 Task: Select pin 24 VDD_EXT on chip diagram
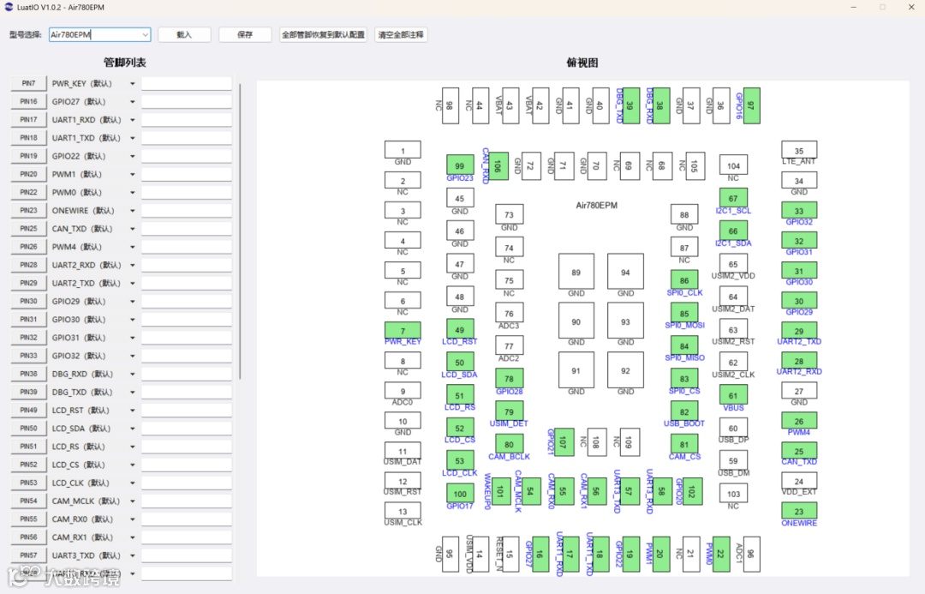(x=799, y=481)
